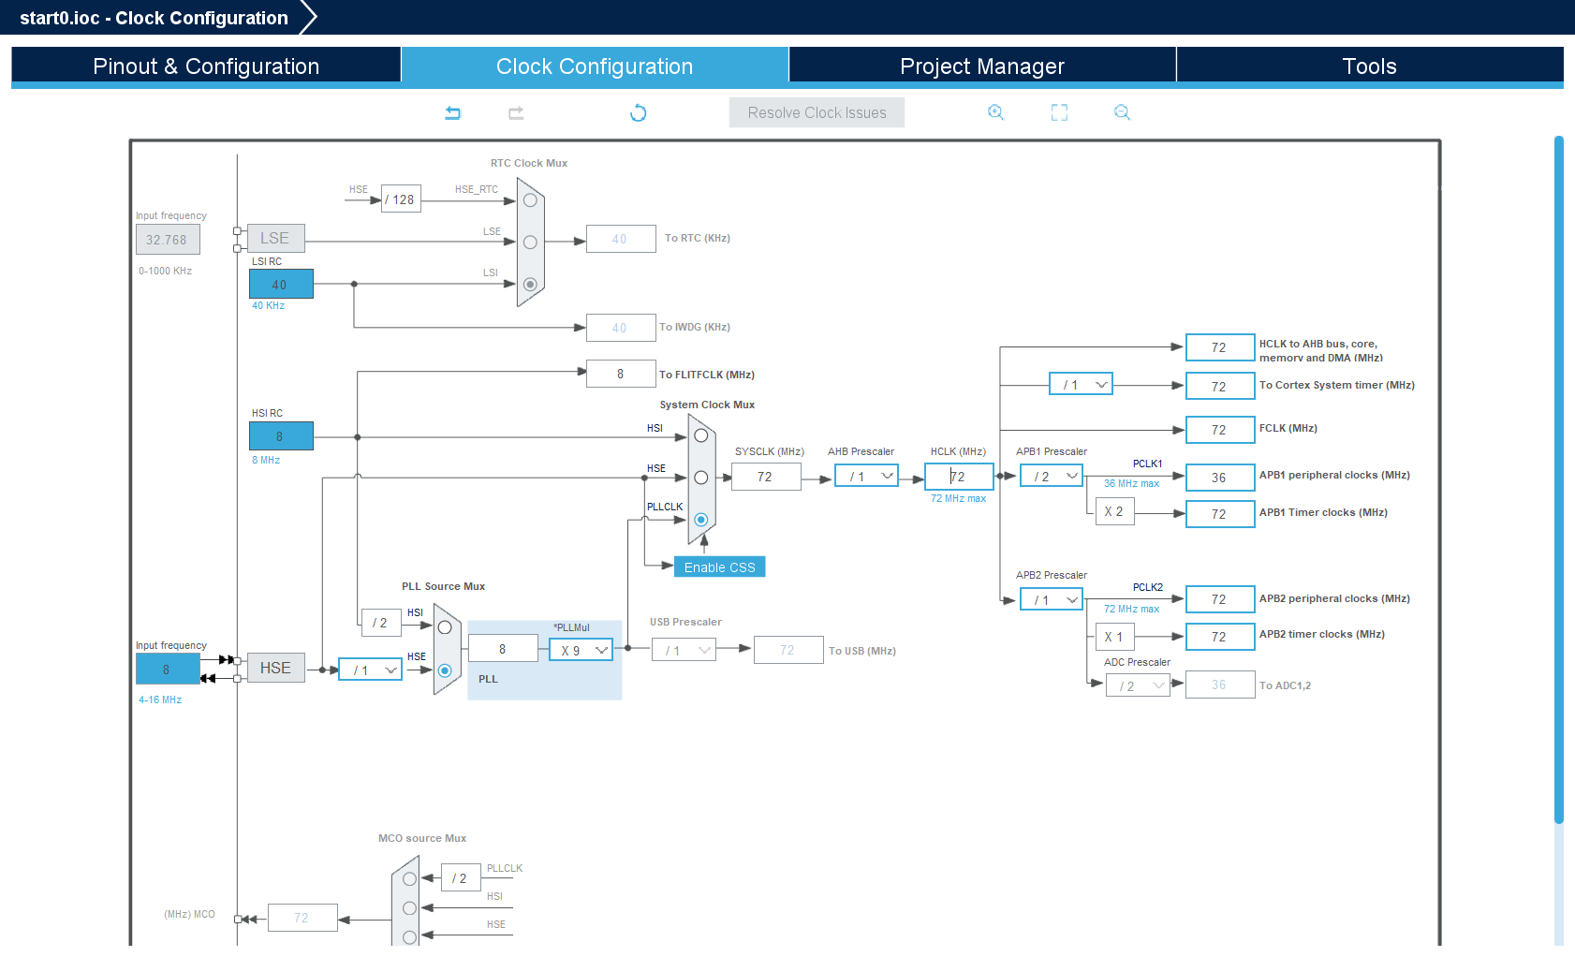
Task: Click the HSE input frequency field
Action: [168, 669]
